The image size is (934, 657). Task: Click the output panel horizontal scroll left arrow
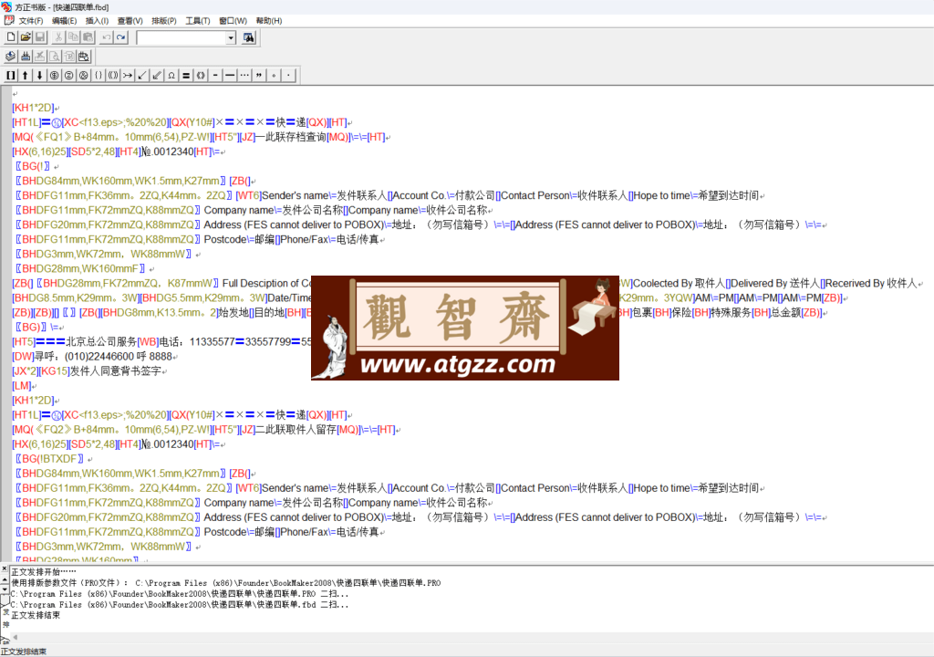coord(15,637)
